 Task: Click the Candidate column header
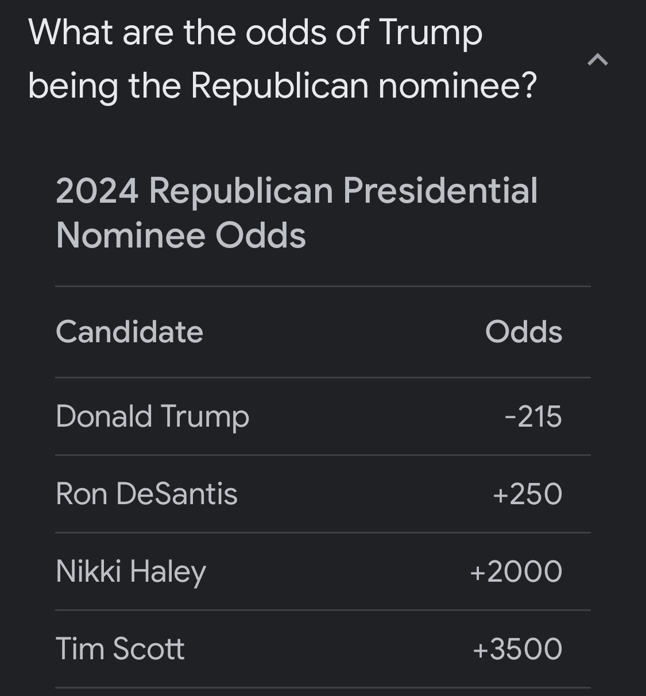[x=129, y=332]
